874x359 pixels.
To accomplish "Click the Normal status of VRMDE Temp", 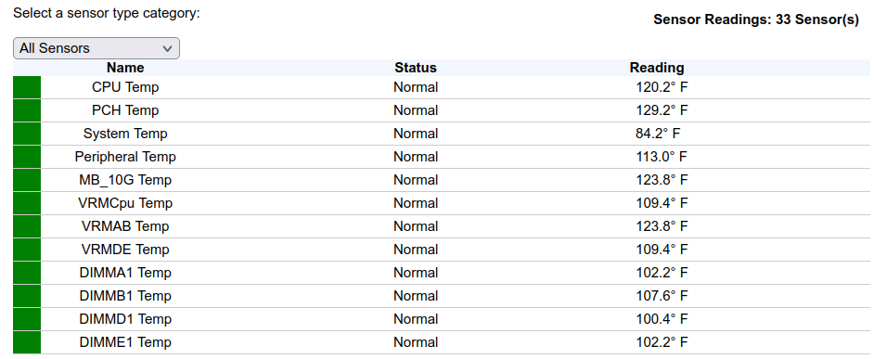I will tap(416, 250).
